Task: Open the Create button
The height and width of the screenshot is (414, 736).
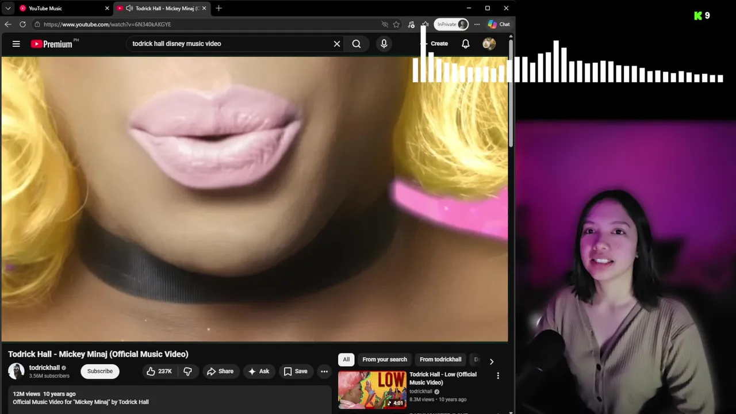Action: [x=434, y=44]
